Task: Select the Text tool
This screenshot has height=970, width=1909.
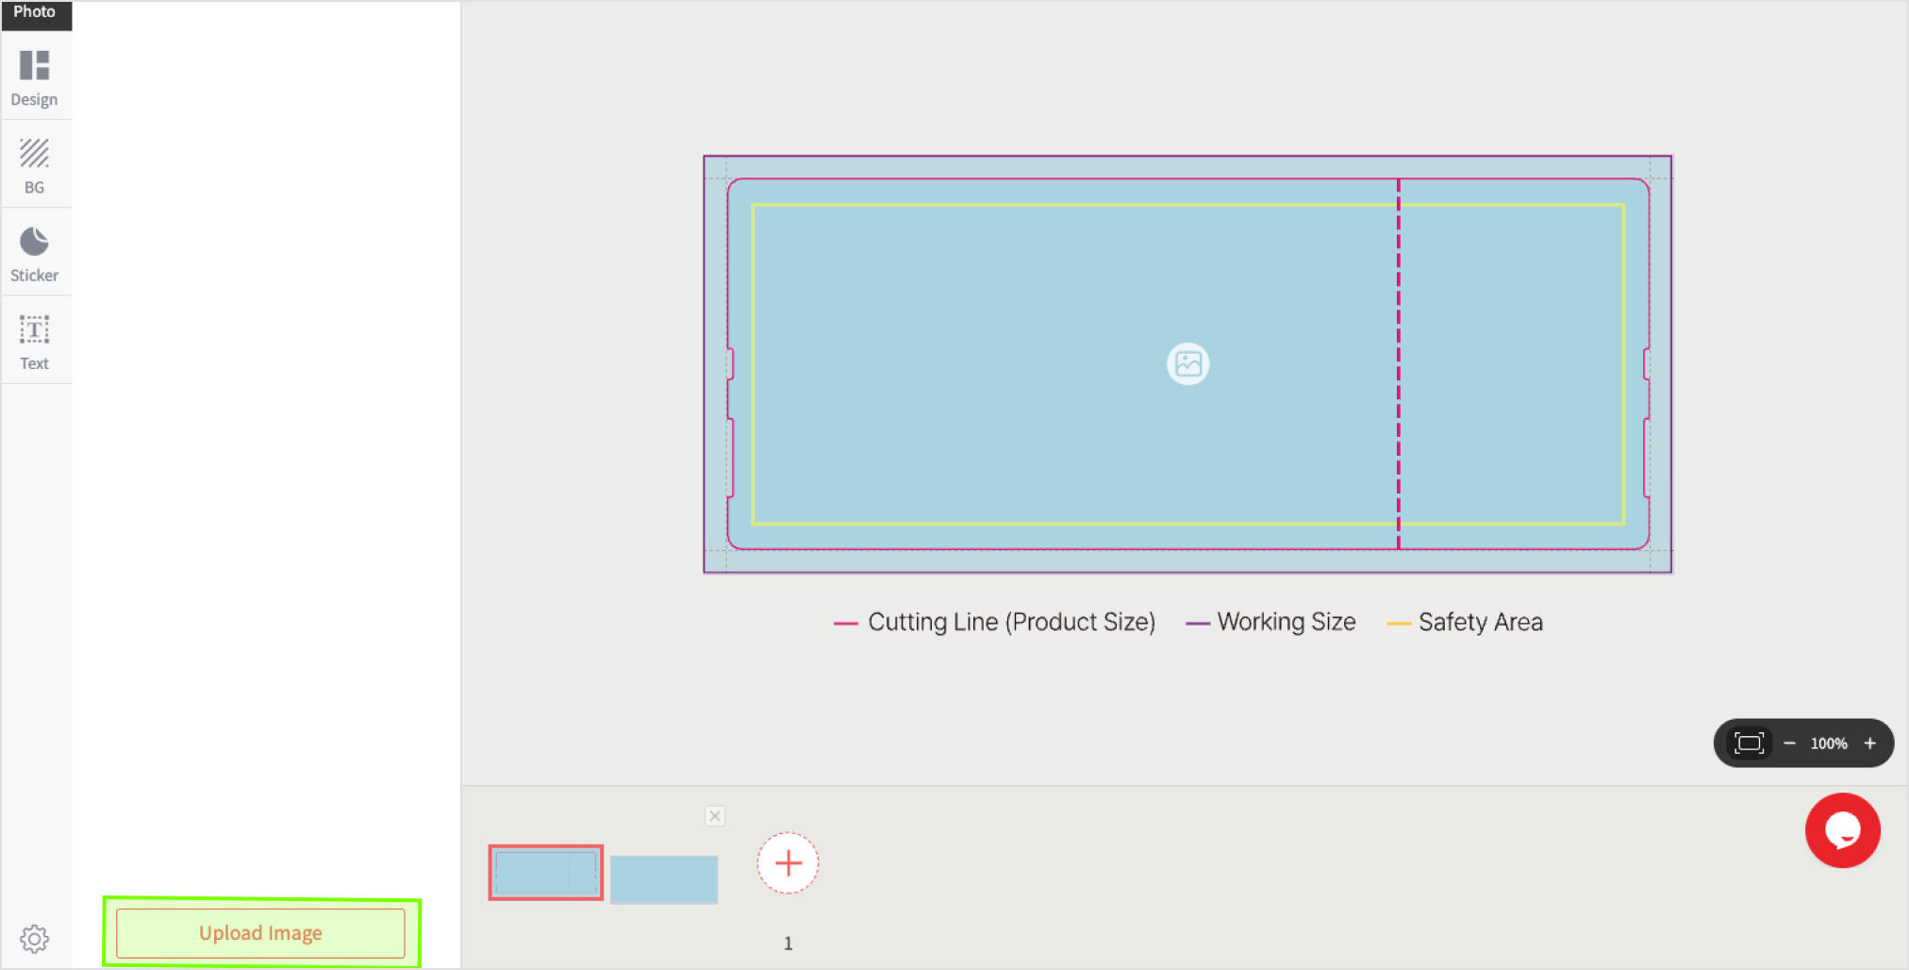Action: (x=35, y=341)
